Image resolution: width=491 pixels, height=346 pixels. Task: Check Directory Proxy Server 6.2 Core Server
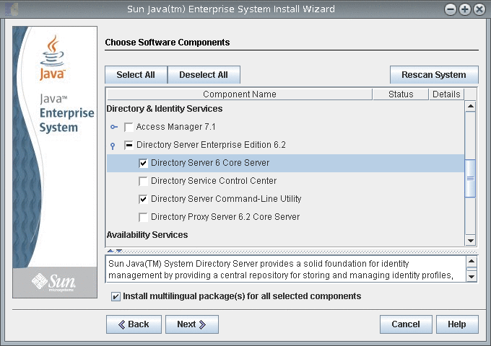point(143,217)
